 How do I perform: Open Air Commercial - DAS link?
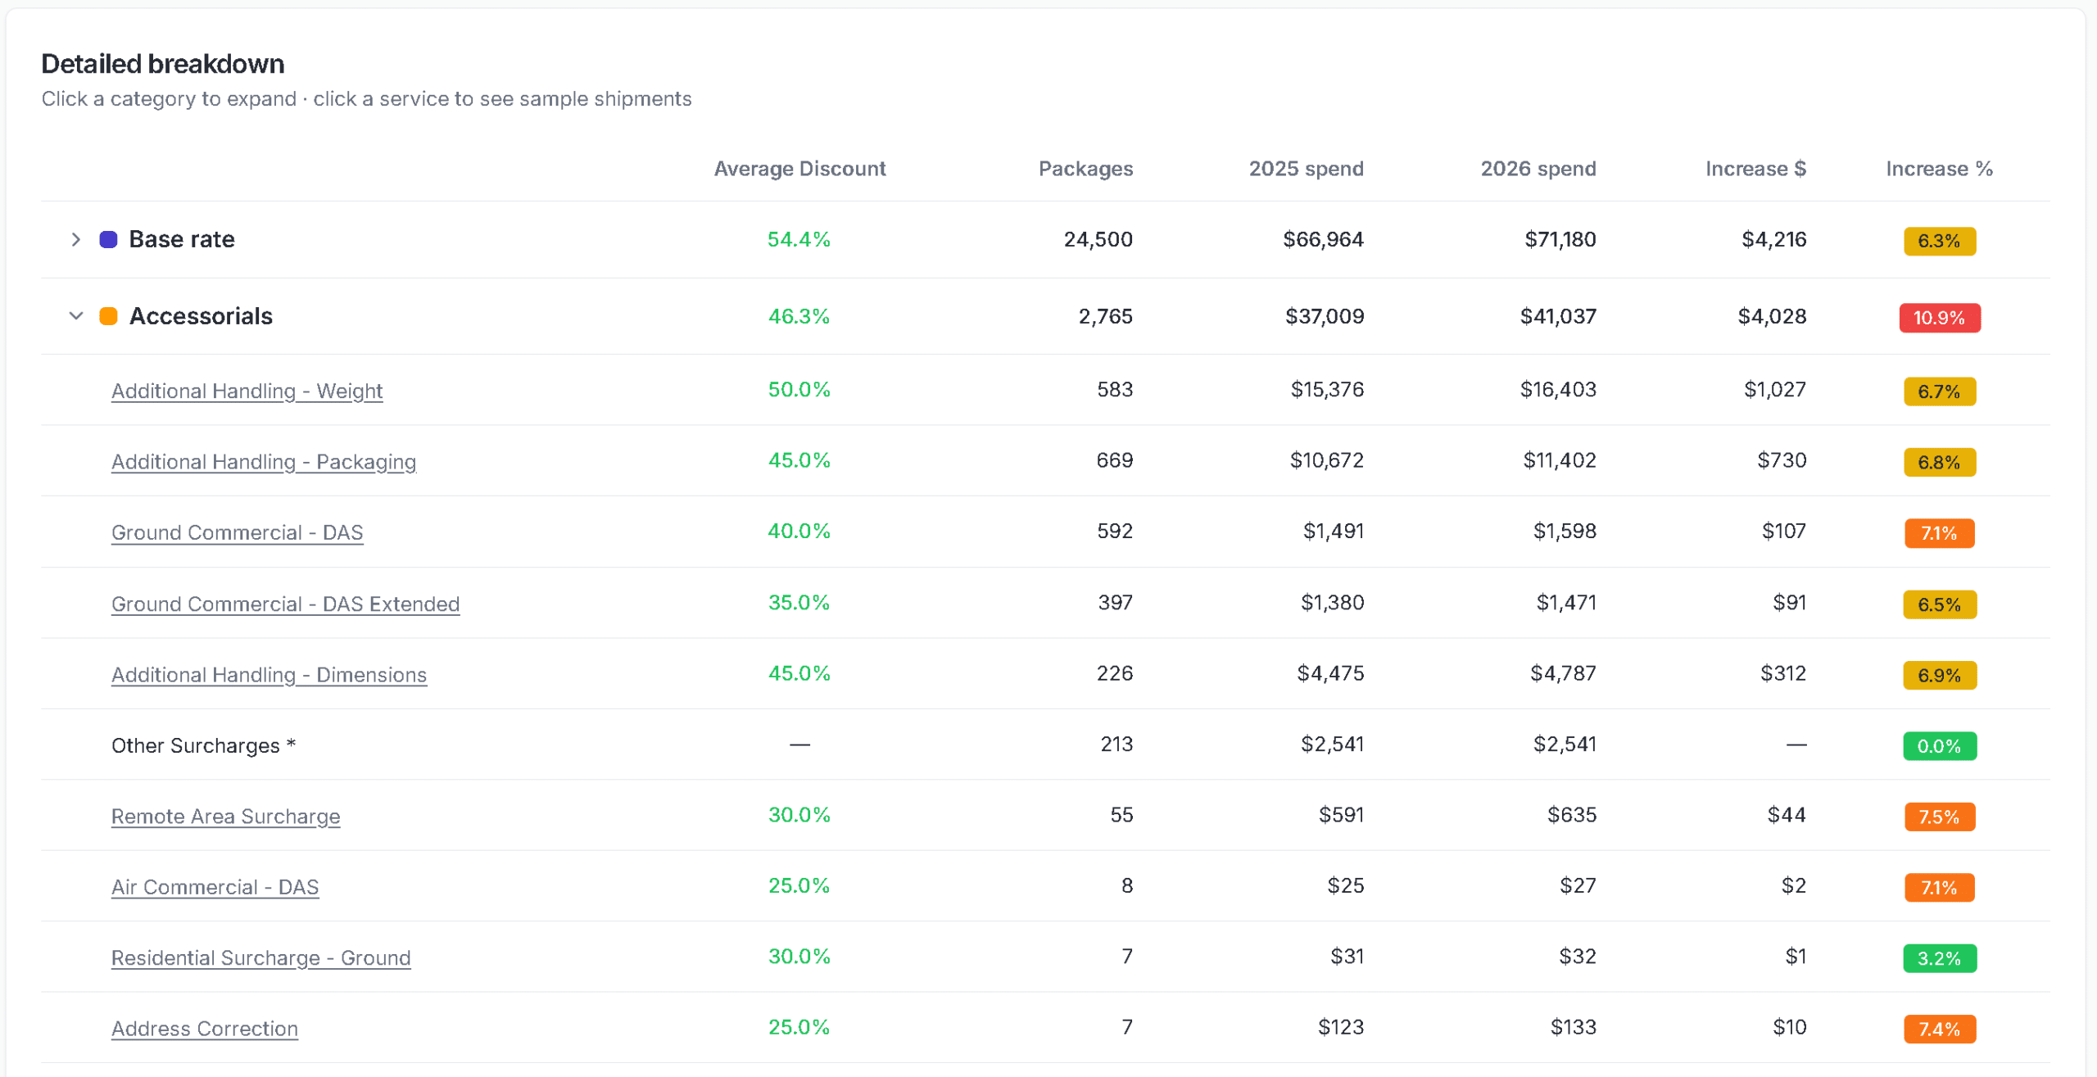click(x=215, y=887)
